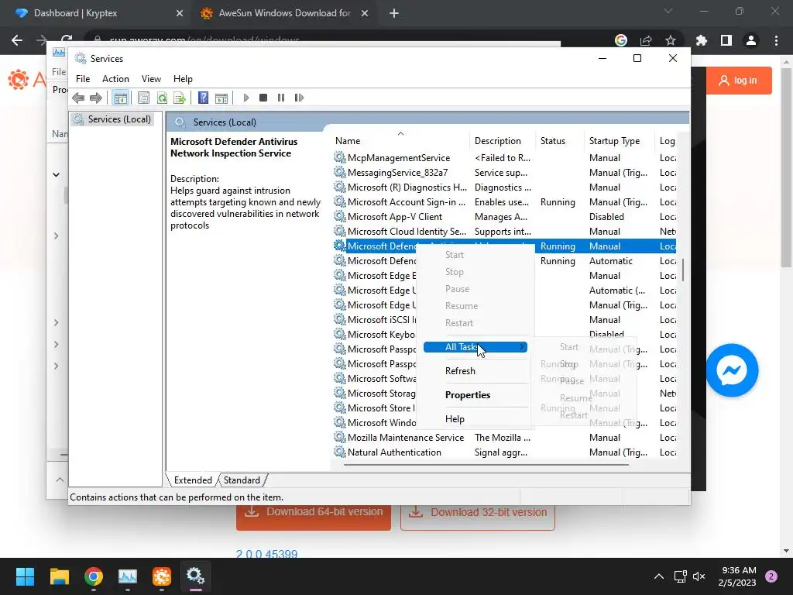Screen dimensions: 793x595
Task: Click the Stop Service square icon
Action: (263, 98)
